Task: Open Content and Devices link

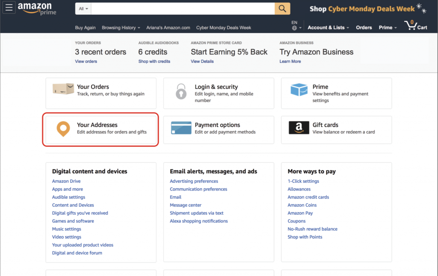Action: coord(73,205)
